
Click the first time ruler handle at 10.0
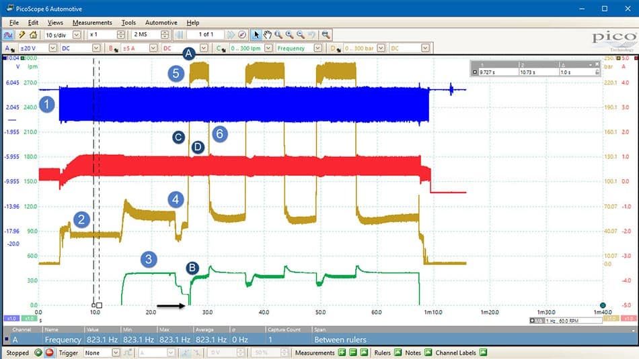pos(93,305)
